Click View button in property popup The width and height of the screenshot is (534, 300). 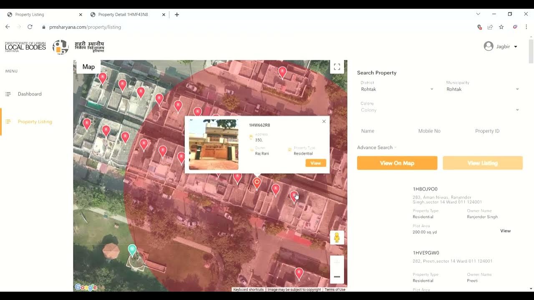tap(316, 163)
